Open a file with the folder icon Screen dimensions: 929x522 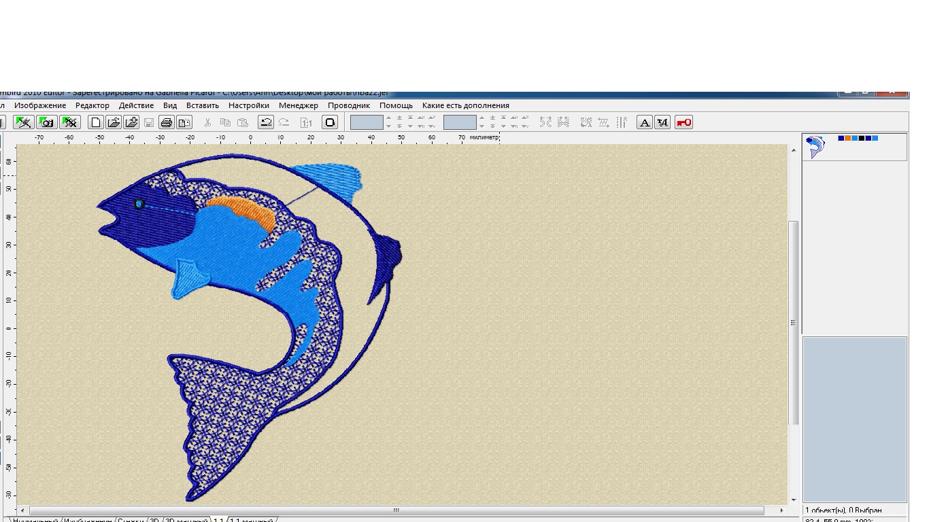tap(114, 122)
